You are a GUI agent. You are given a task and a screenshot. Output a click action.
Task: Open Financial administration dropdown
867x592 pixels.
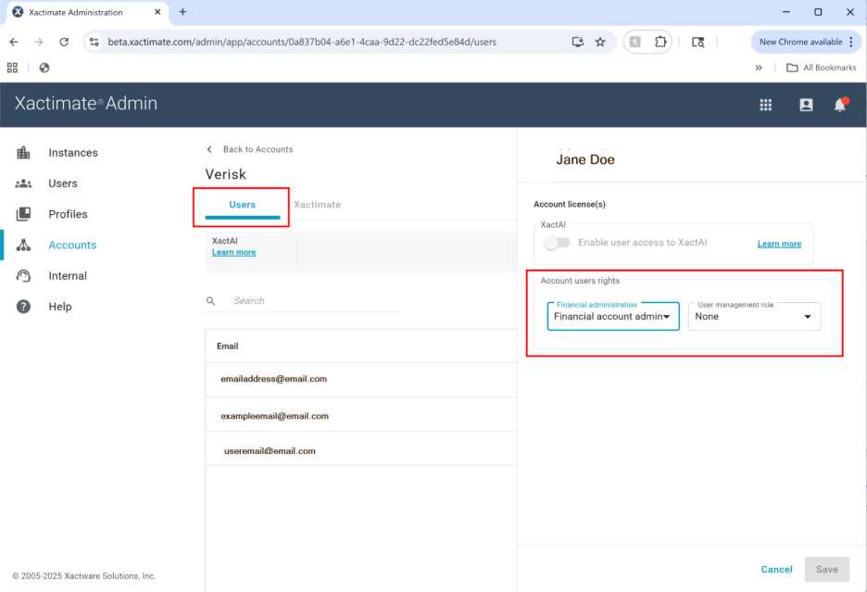(613, 317)
